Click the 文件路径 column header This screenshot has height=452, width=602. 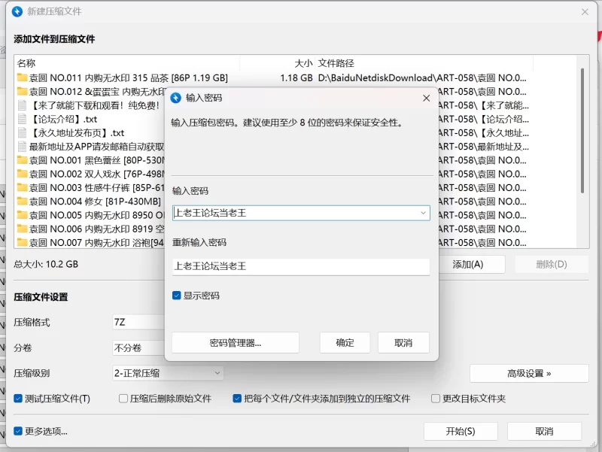[x=336, y=63]
